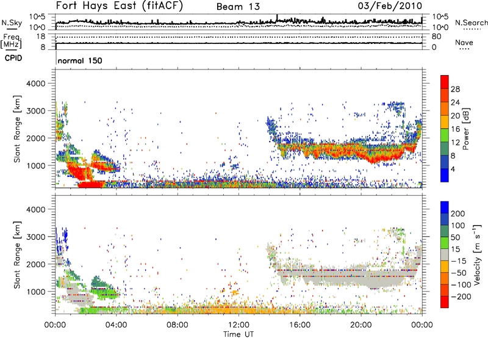488x338 pixels.
Task: Pick the yellow 16–20 dB segment of the power colorbar
Action: (445, 123)
